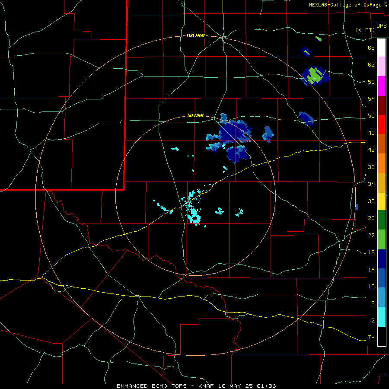Select the cyan legend swatch
Screen dimensions: 389x389
click(x=382, y=317)
